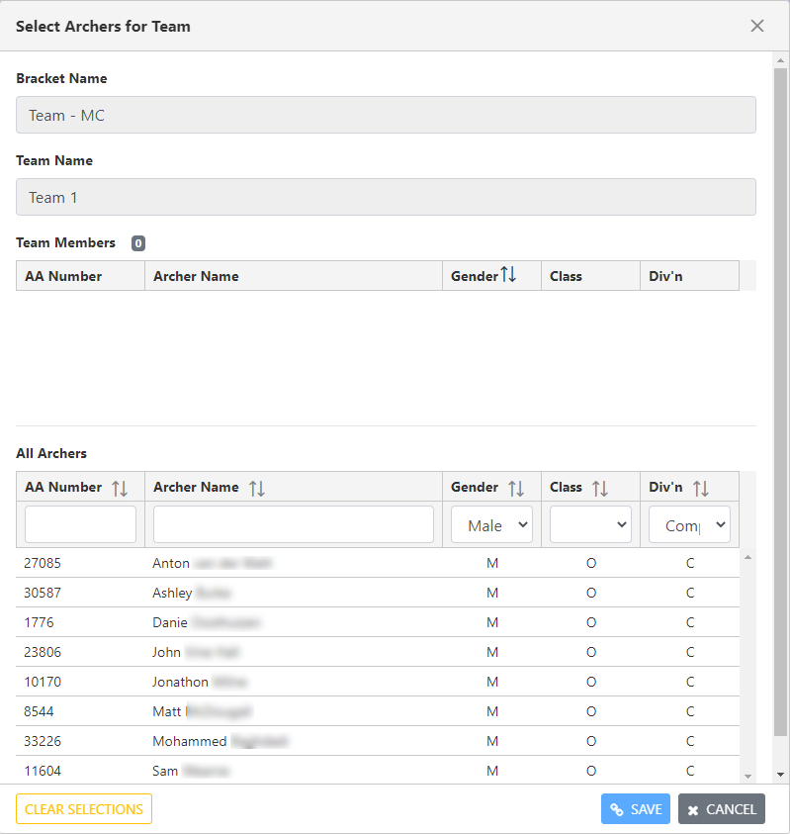This screenshot has width=790, height=834.
Task: Select archer row 8544 Matt
Action: pos(378,711)
